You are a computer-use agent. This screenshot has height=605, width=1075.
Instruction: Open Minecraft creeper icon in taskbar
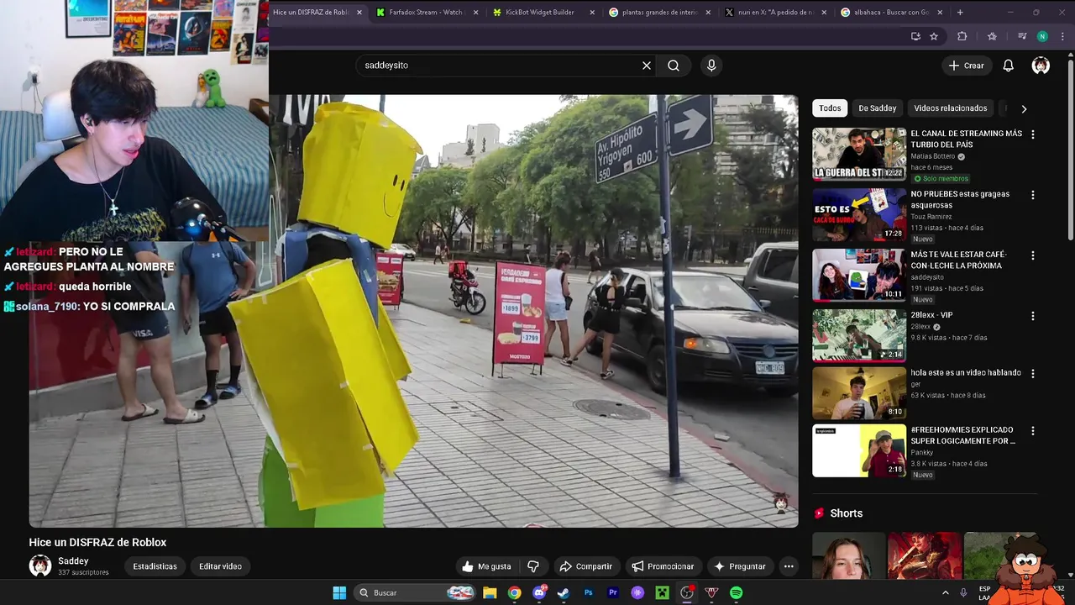(662, 592)
